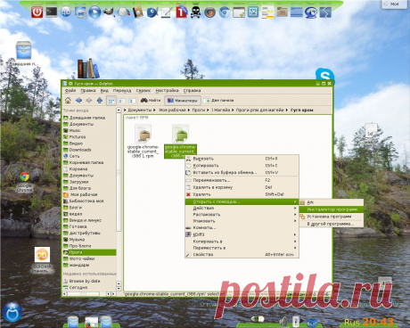Open the Файл menu
This screenshot has width=410, height=328.
click(70, 90)
